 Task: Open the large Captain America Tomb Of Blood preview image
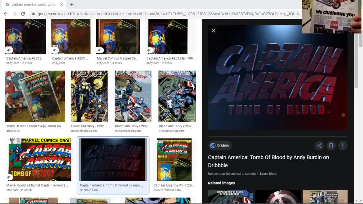point(278,77)
